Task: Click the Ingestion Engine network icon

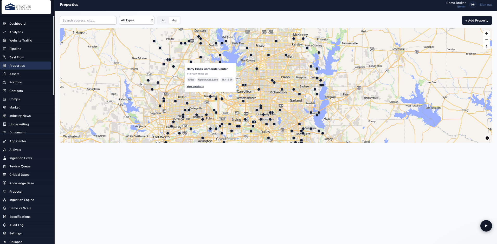Action: coord(5,200)
